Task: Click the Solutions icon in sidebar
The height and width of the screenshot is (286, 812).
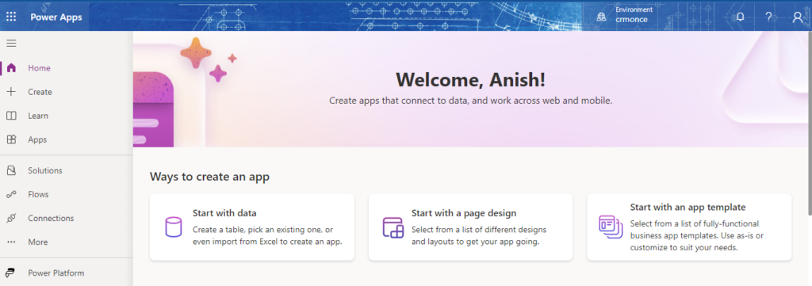Action: click(x=11, y=170)
